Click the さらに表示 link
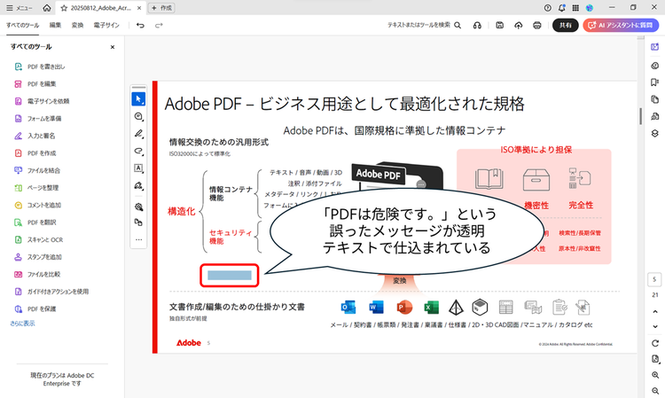665x398 pixels. pos(22,324)
